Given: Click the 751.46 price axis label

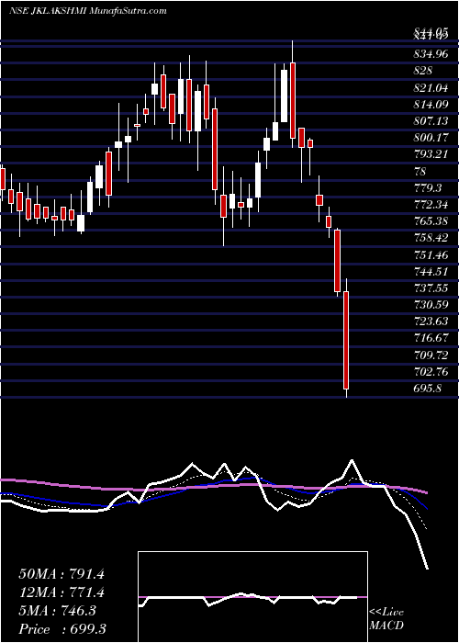Looking at the screenshot, I should point(431,254).
